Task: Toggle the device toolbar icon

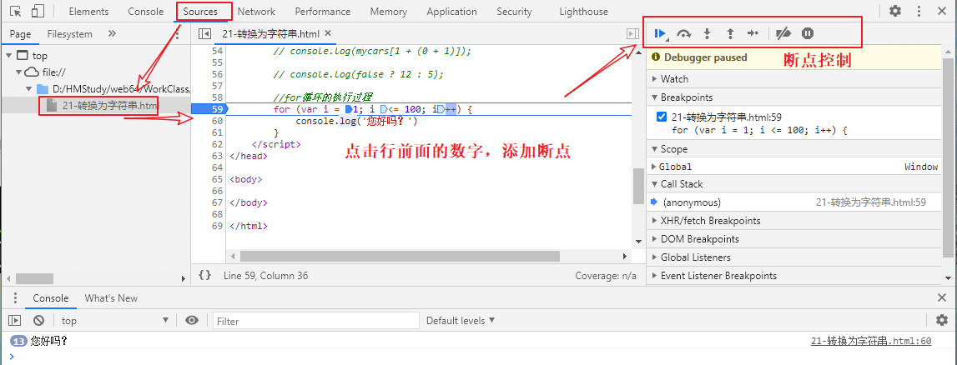Action: pyautogui.click(x=38, y=11)
